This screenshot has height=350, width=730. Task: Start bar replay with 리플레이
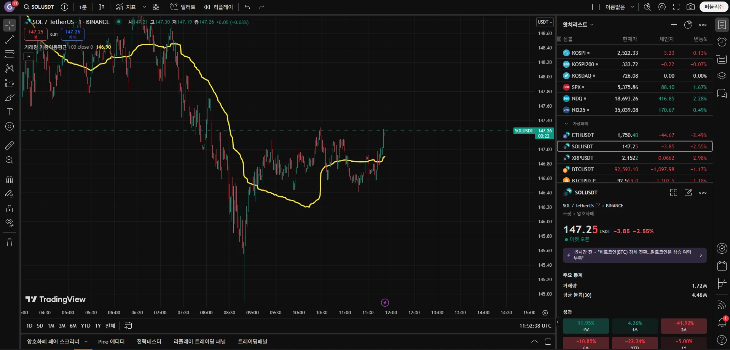pos(218,7)
